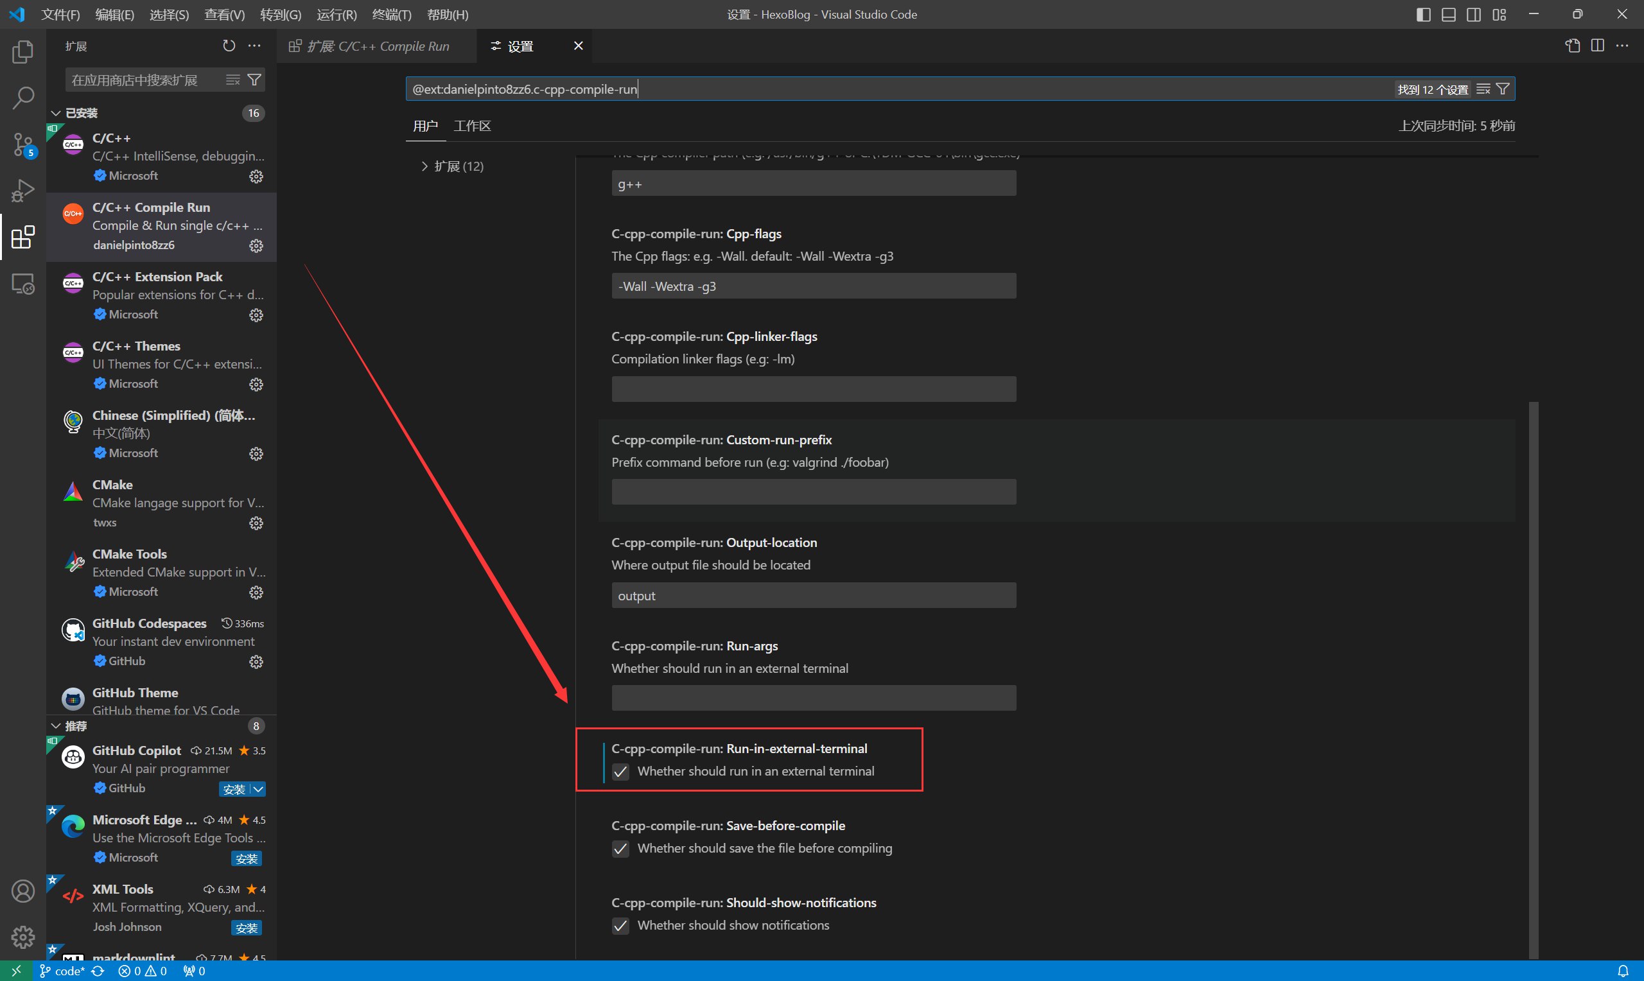
Task: Refresh the extensions list
Action: click(229, 46)
